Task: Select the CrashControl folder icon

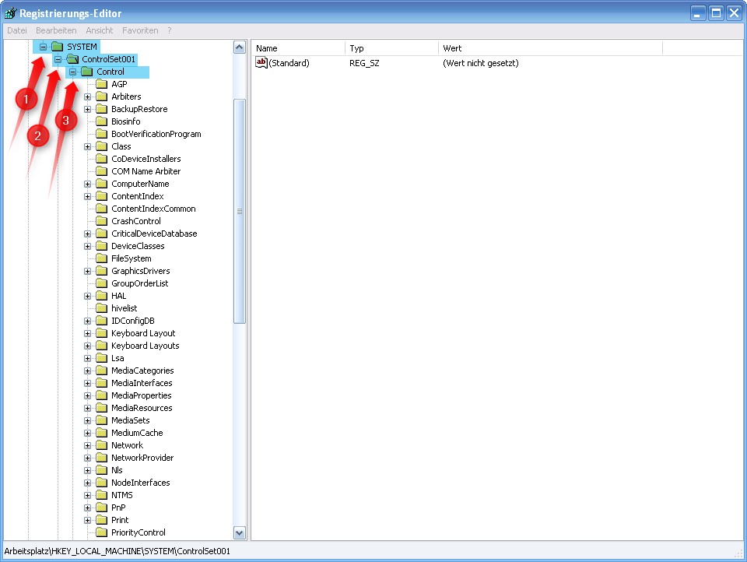Action: tap(100, 220)
